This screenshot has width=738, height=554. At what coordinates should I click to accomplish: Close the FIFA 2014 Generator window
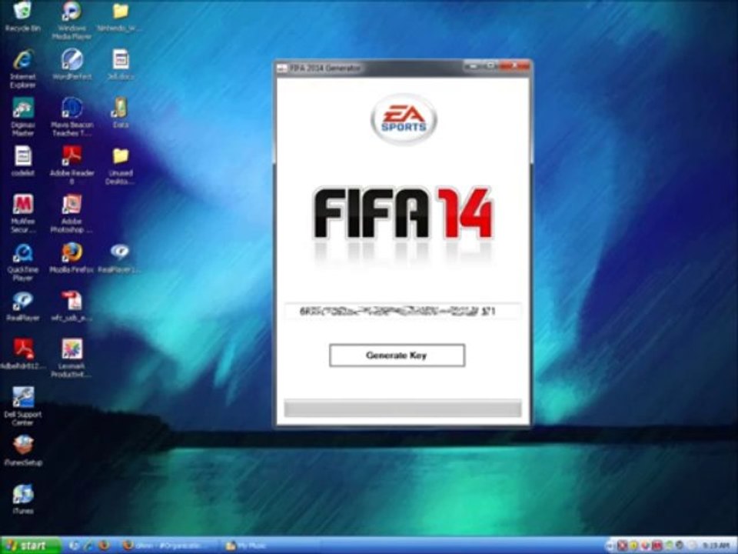(x=515, y=66)
